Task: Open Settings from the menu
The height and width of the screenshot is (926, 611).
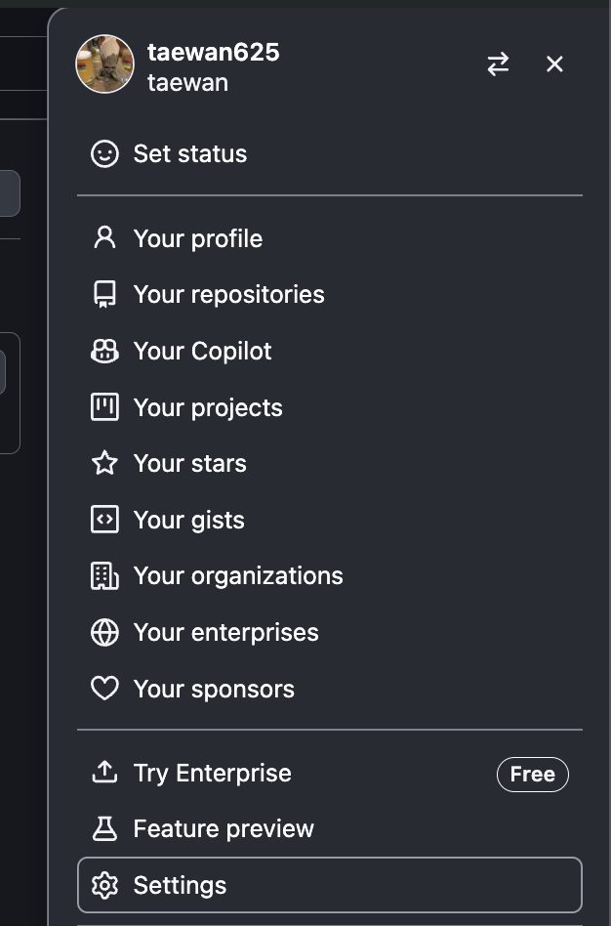Action: coord(329,885)
